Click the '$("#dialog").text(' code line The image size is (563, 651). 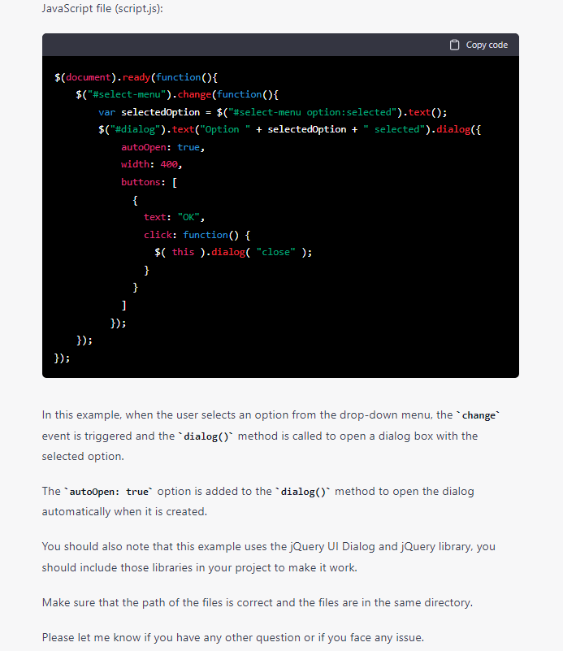click(289, 129)
